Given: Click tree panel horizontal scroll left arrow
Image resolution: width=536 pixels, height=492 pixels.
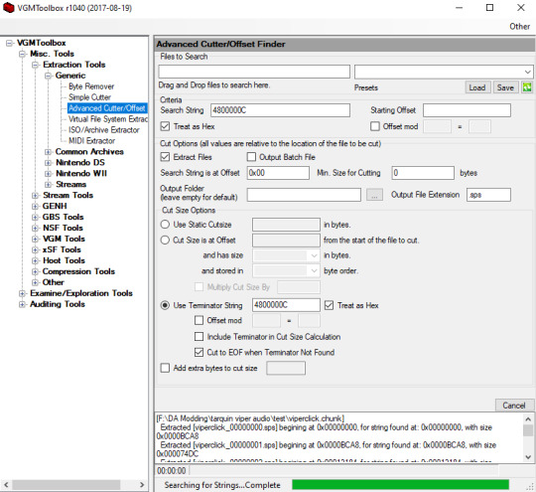Looking at the screenshot, I should (x=6, y=485).
